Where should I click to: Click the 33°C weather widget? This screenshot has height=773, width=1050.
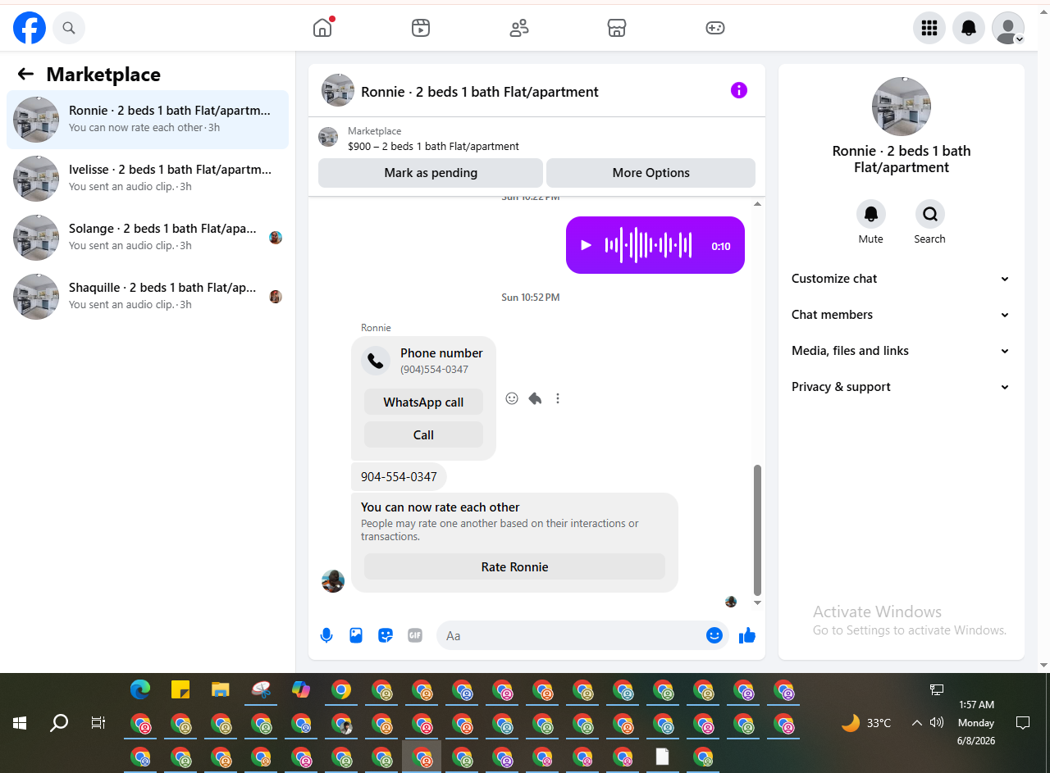click(x=866, y=723)
